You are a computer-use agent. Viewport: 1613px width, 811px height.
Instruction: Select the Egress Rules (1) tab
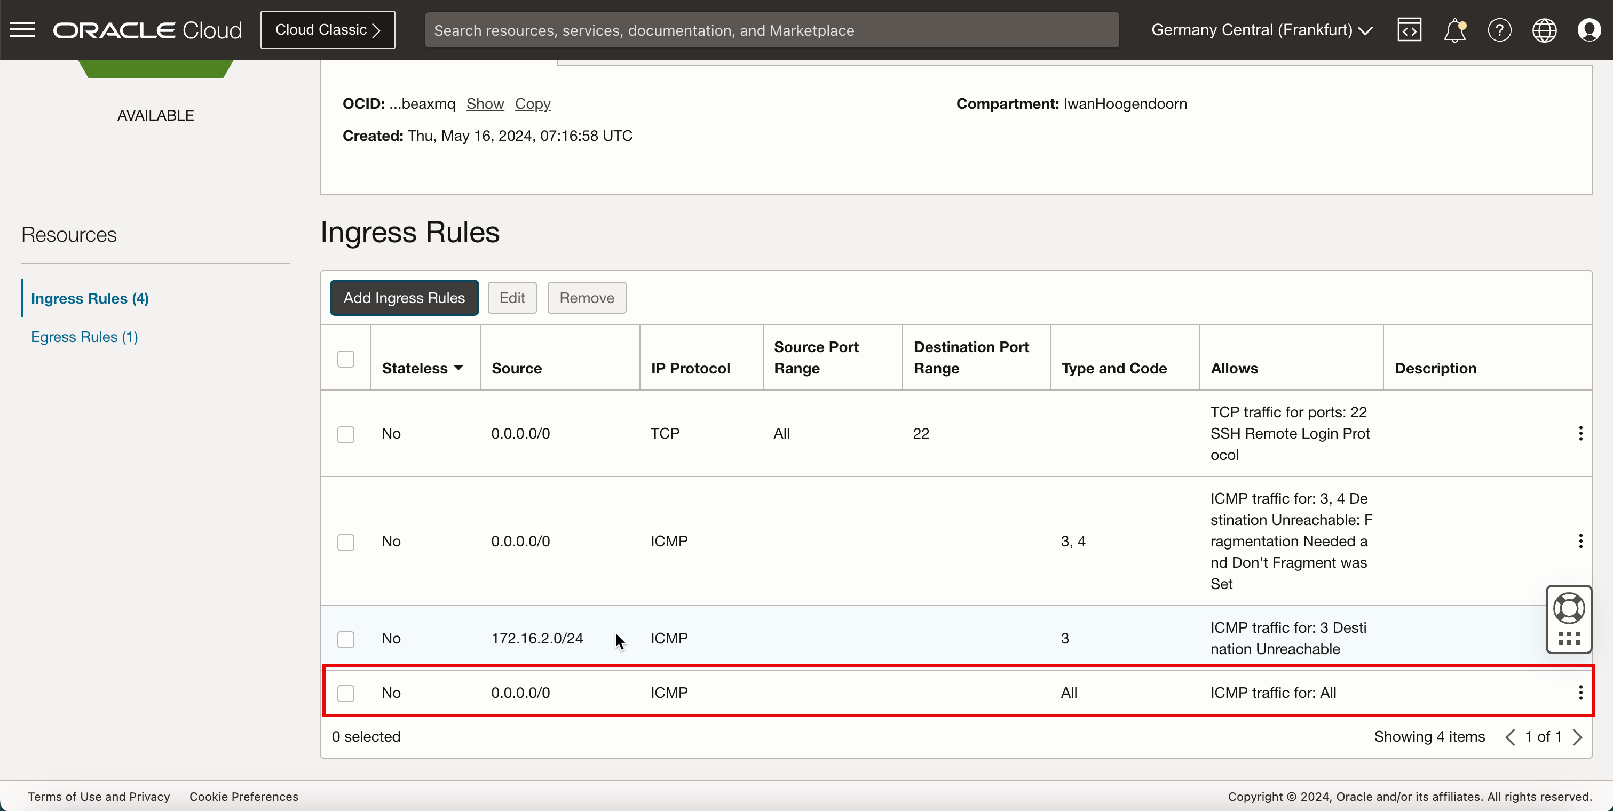(85, 336)
